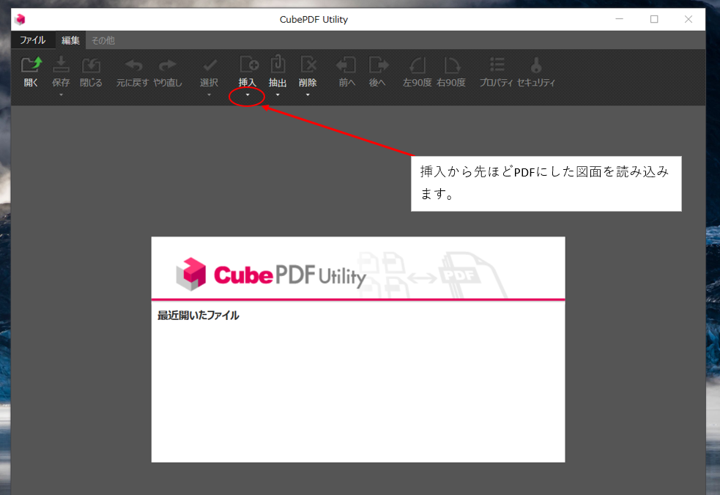Click the 保存 save icon
The height and width of the screenshot is (495, 720).
61,65
